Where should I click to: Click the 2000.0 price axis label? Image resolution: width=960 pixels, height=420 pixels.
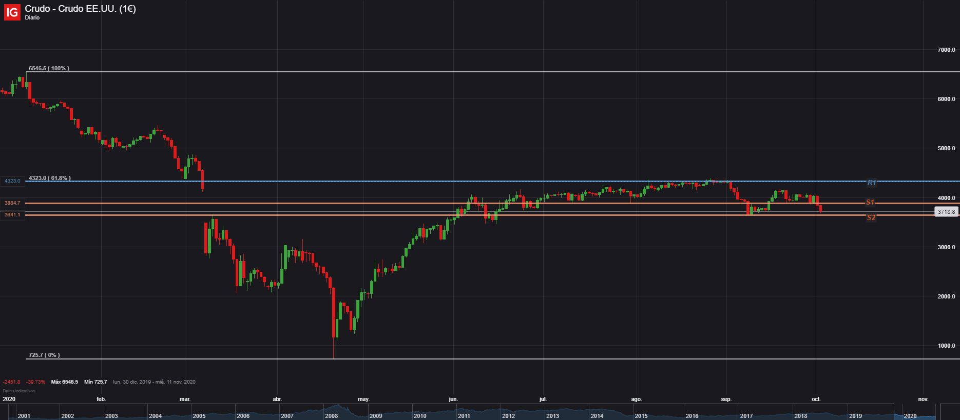pyautogui.click(x=946, y=296)
